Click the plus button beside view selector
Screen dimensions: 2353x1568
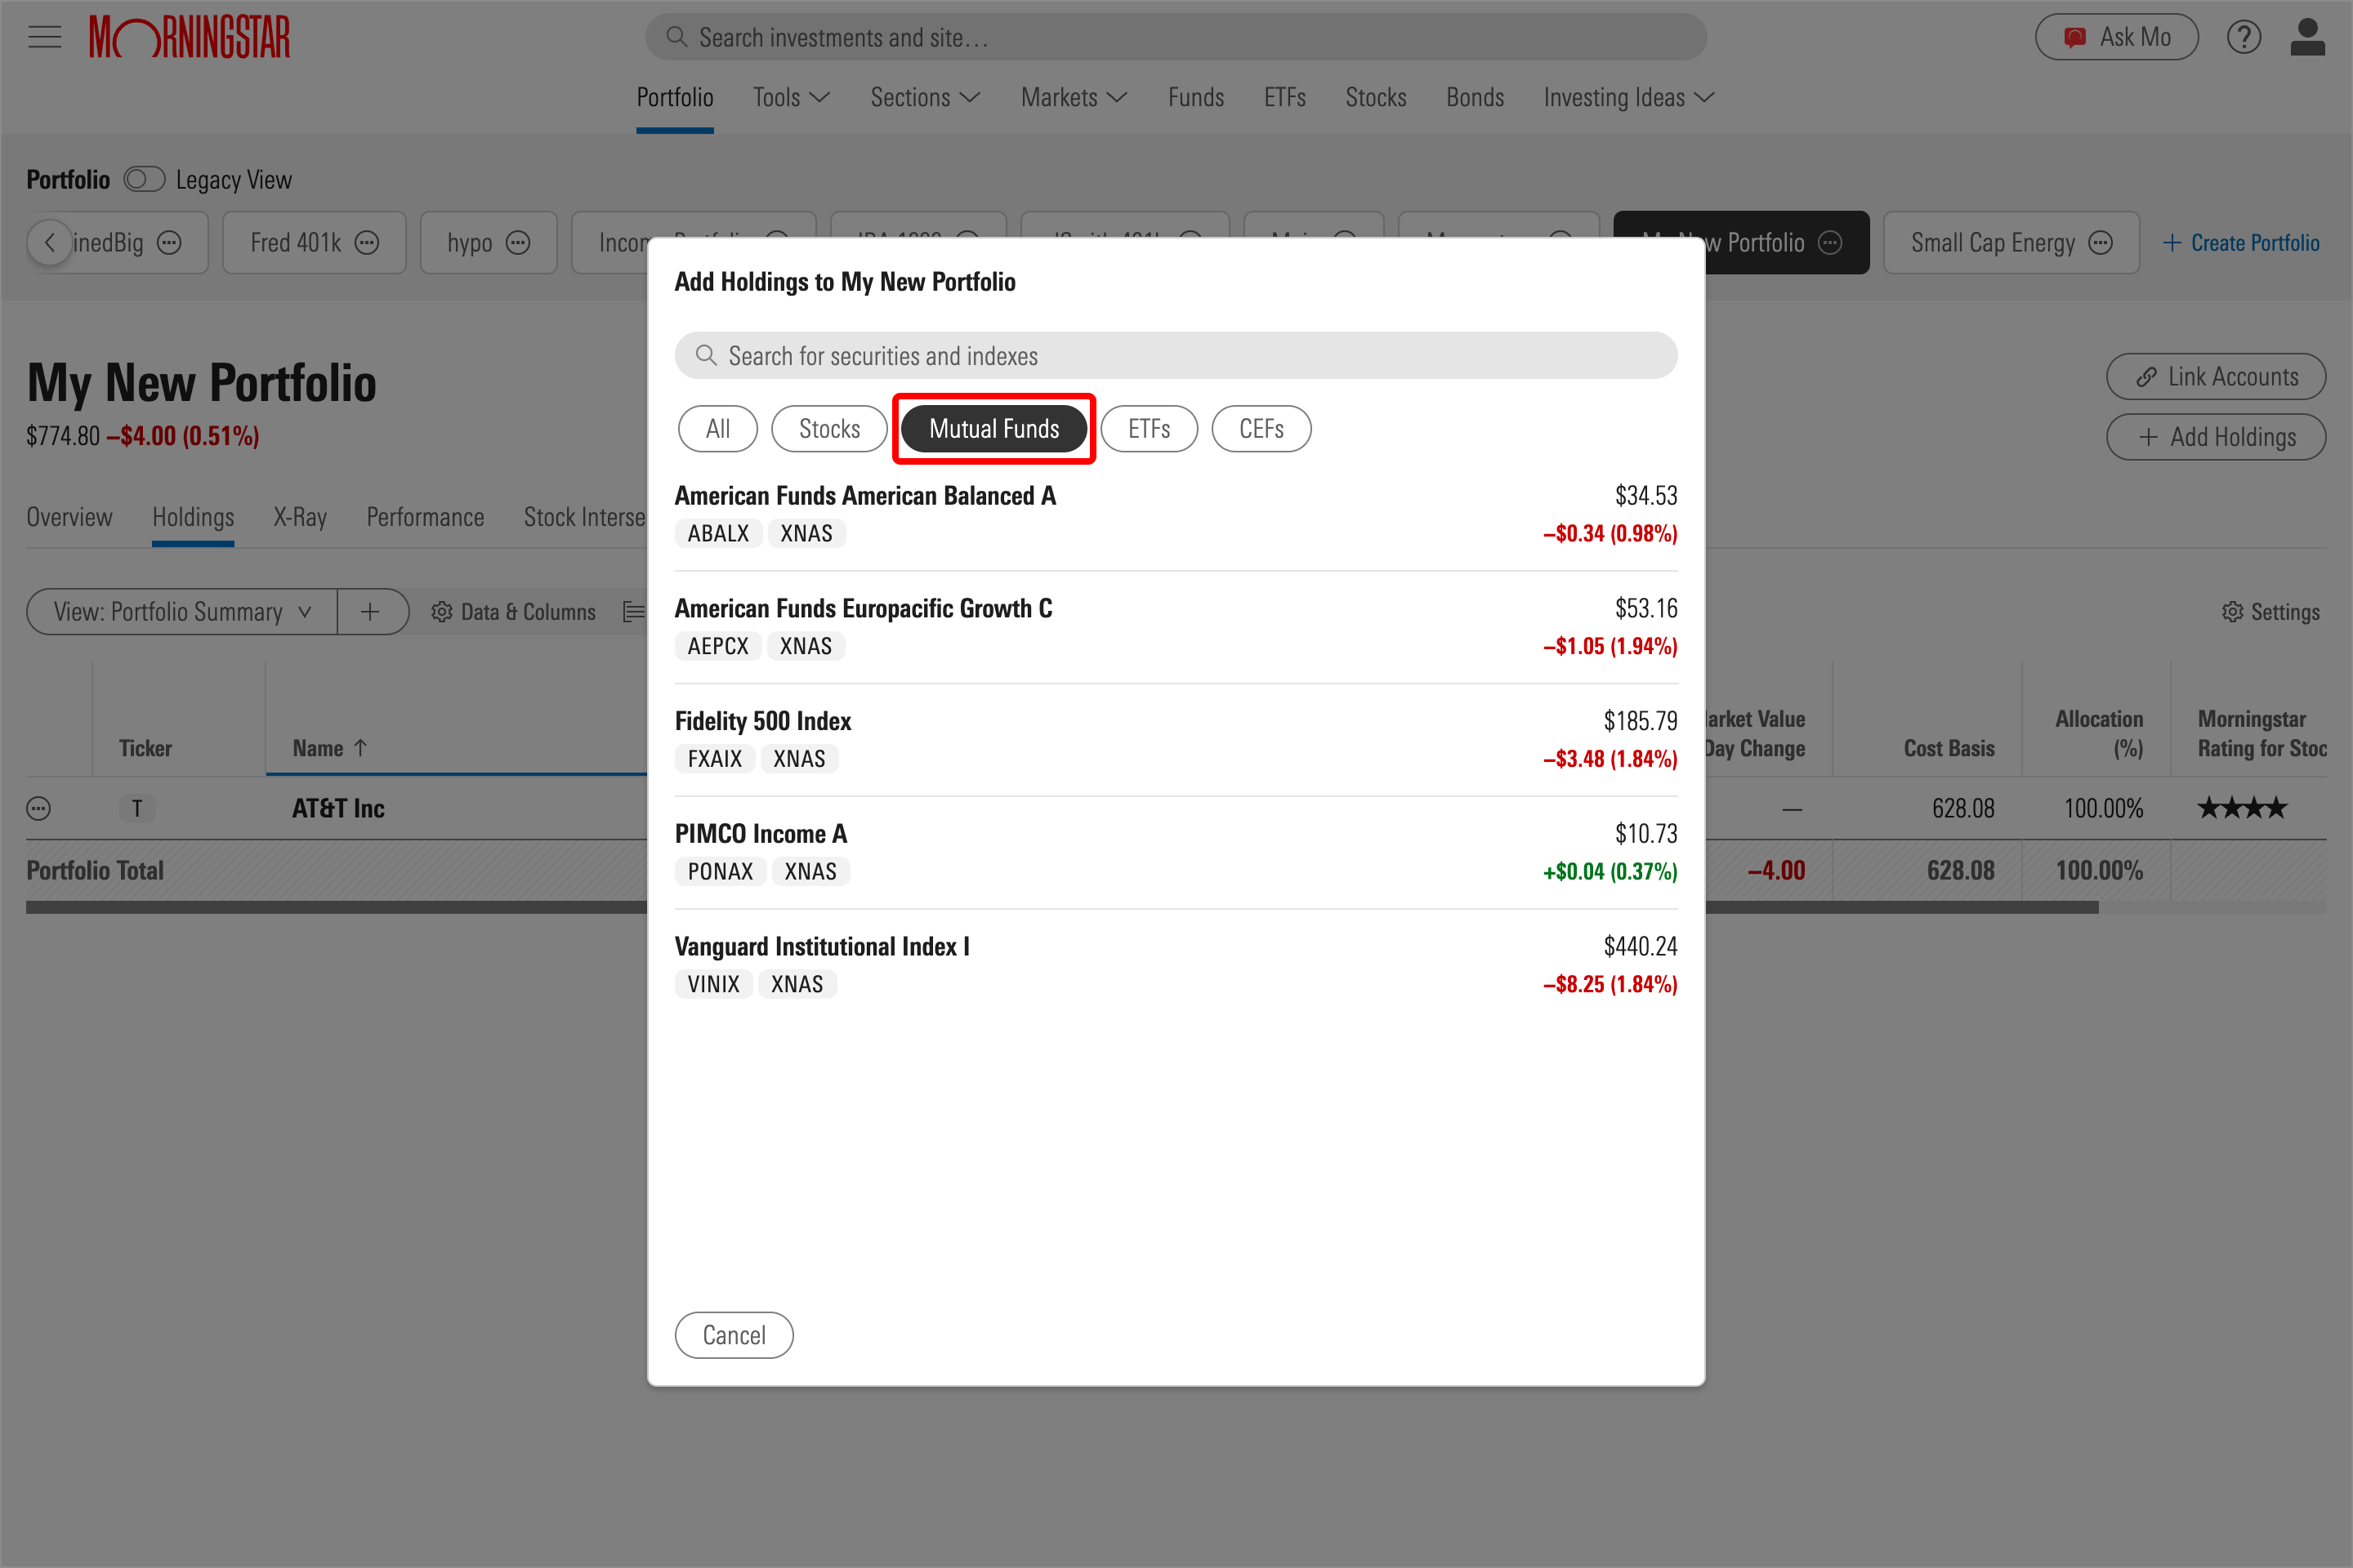coord(371,612)
